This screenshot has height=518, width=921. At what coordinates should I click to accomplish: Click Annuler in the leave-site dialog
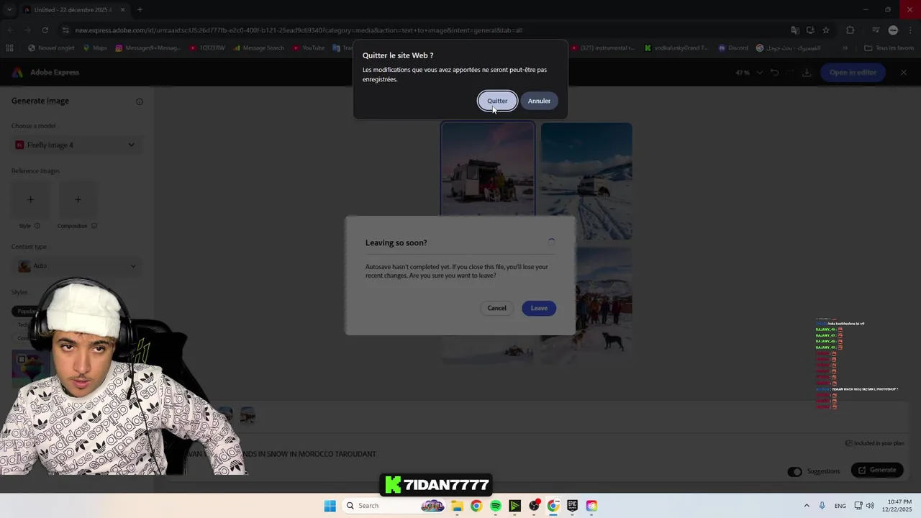(539, 101)
